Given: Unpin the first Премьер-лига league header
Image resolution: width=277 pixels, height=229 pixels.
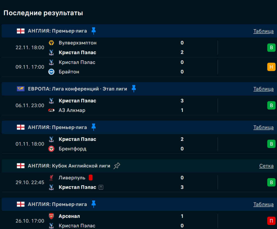Looking at the screenshot, I should [x=94, y=31].
